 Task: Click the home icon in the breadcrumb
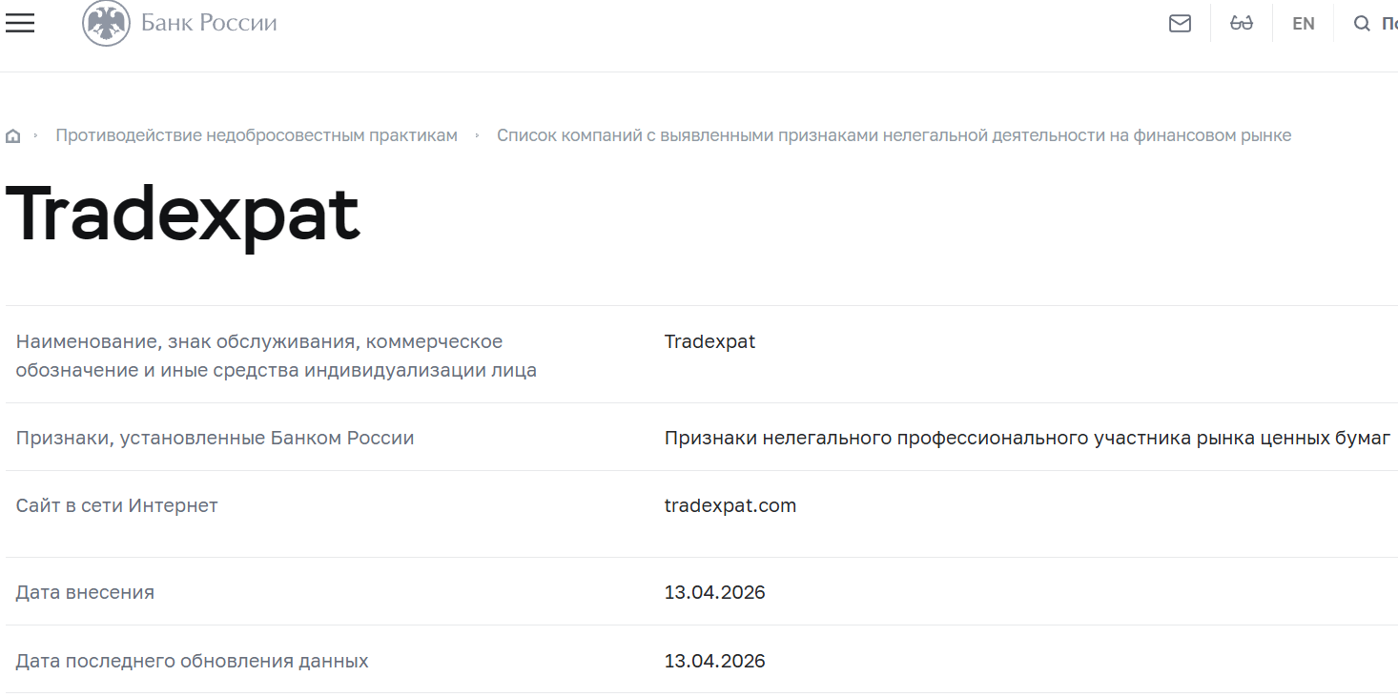[x=12, y=134]
